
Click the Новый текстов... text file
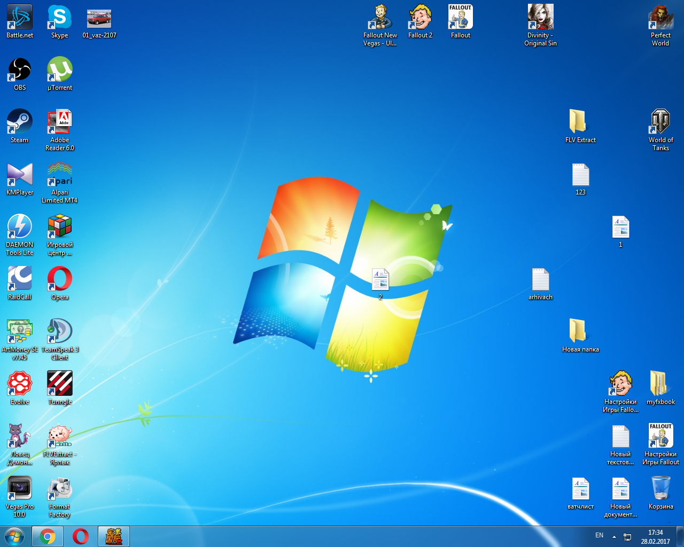click(621, 445)
